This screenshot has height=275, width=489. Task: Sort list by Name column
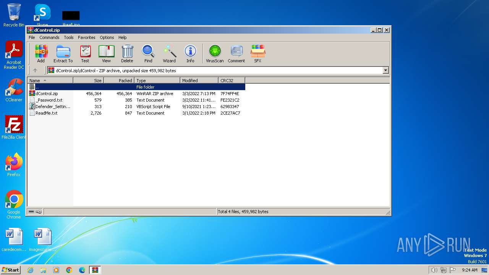(50, 81)
